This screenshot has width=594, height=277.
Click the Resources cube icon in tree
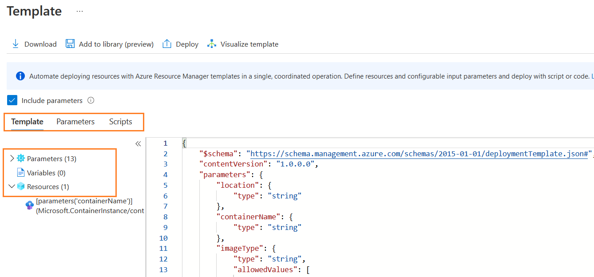click(21, 186)
